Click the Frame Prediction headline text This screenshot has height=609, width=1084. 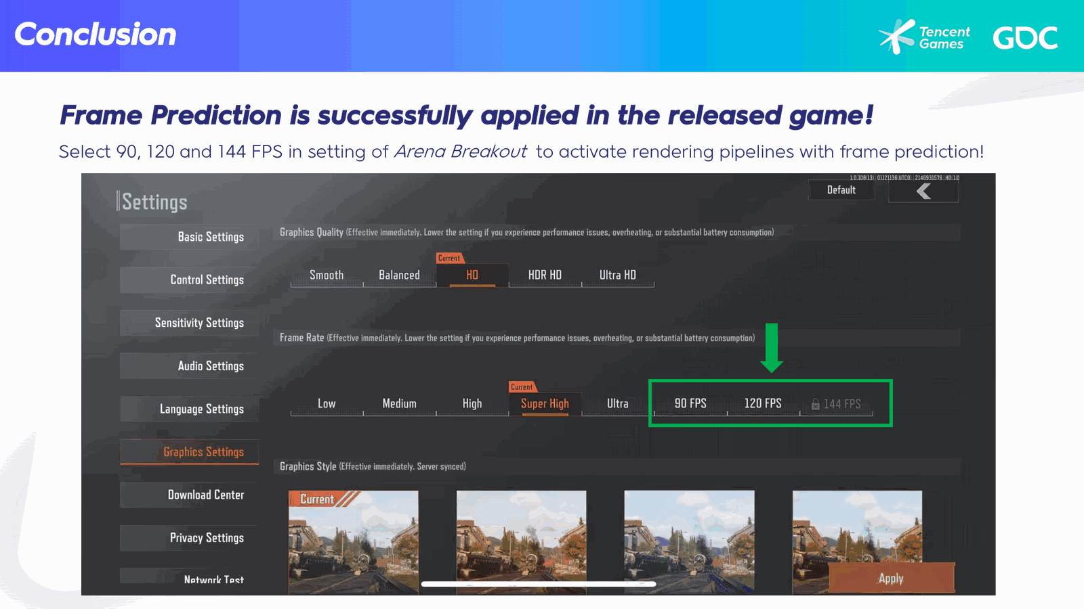467,116
